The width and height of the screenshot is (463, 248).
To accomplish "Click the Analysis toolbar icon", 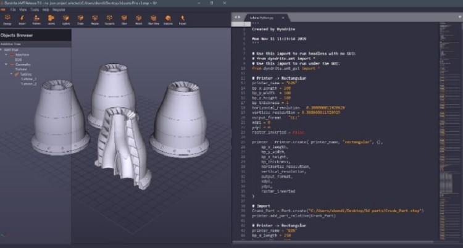I will 168,20.
